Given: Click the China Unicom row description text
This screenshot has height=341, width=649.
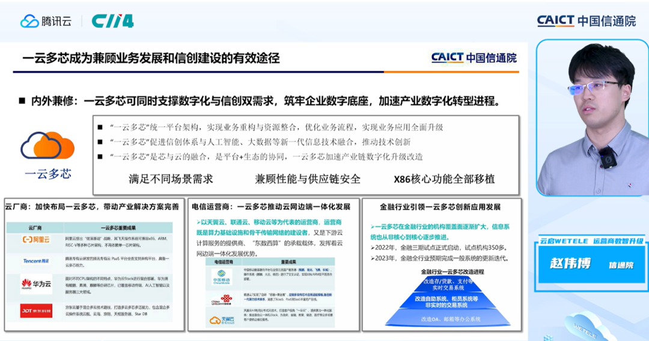Looking at the screenshot, I should [288, 296].
